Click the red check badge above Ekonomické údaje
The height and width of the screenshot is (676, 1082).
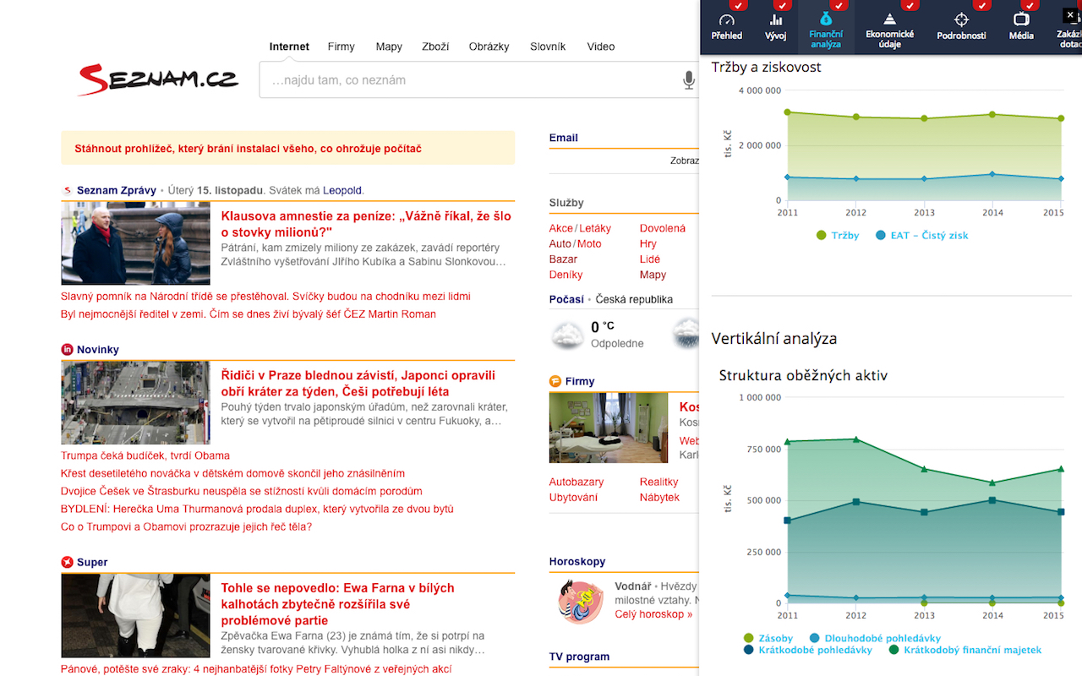(910, 5)
